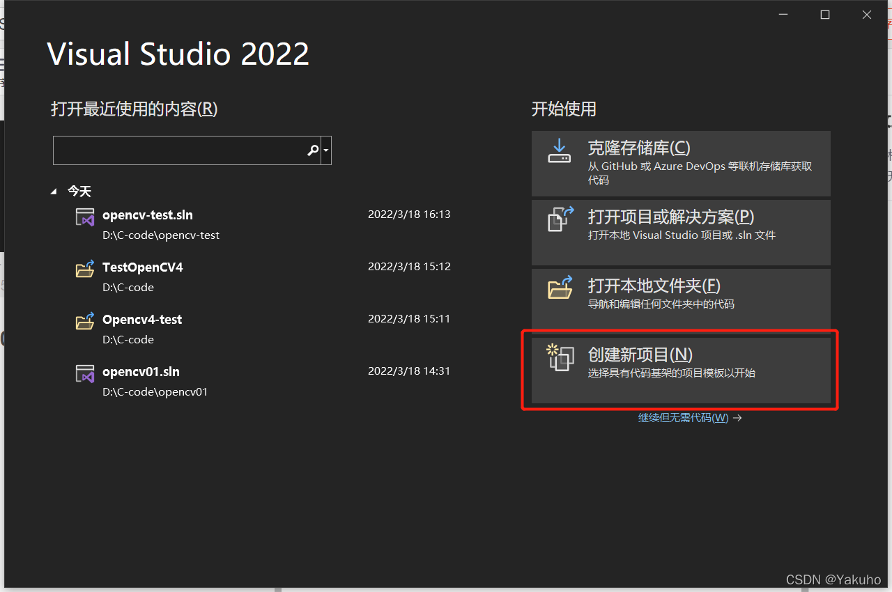Click the create new project icon
892x592 pixels.
pos(560,359)
